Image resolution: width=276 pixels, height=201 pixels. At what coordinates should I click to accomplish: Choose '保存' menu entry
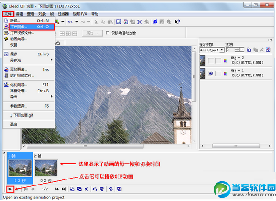(x=29, y=54)
